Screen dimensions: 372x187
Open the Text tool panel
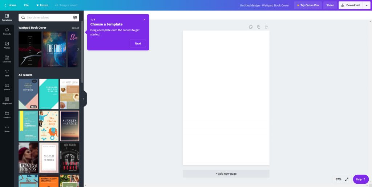(x=7, y=73)
